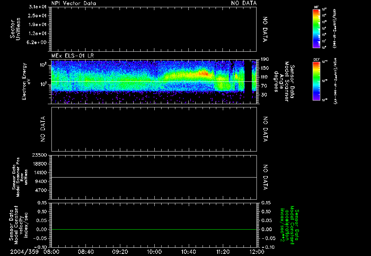Click the 12:00 end time label
The height and width of the screenshot is (256, 371).
point(257,252)
